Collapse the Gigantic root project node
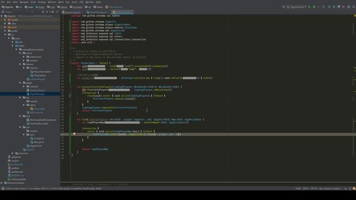Viewport: 356px width, 200px height. coord(2,16)
